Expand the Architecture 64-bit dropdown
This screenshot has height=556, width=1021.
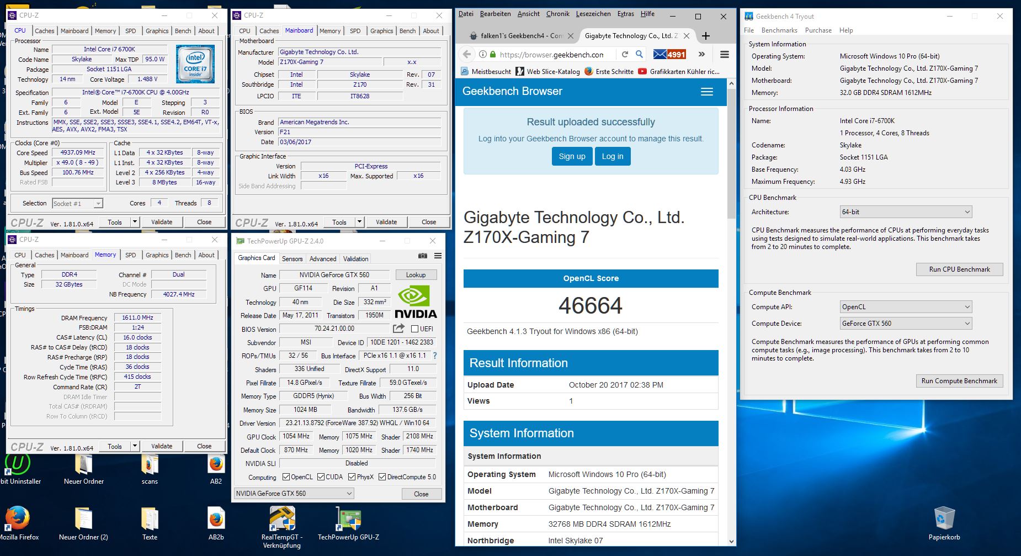pos(906,212)
